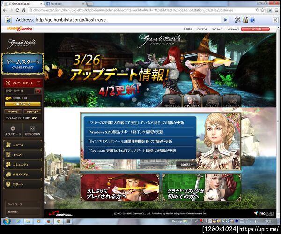This screenshot has width=281, height=234.
Task: Open the News menu in sidebar
Action: pos(22,145)
